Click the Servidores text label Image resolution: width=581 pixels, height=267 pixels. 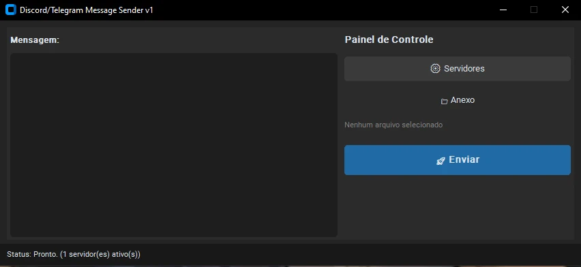[x=464, y=69]
